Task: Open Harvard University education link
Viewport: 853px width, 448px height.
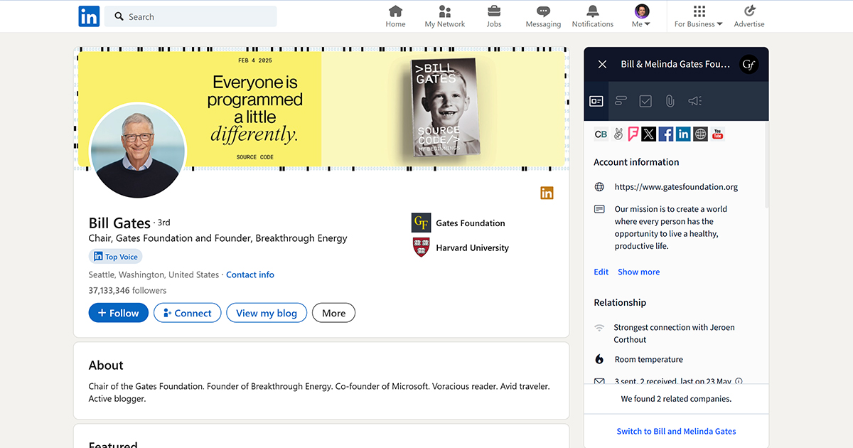Action: [461, 247]
